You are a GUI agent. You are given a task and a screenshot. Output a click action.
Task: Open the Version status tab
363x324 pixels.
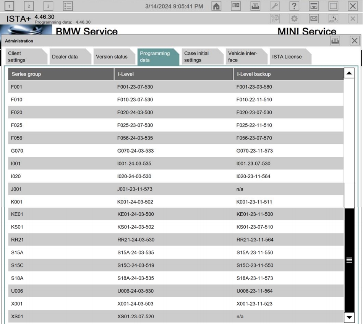tap(113, 57)
